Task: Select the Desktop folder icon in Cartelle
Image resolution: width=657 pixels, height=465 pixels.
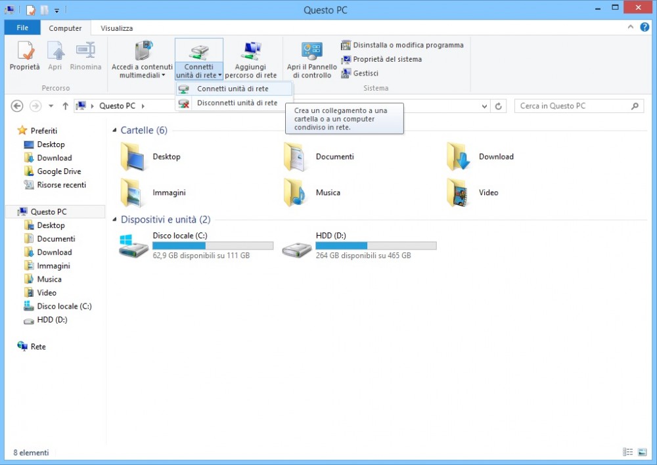Action: 133,157
